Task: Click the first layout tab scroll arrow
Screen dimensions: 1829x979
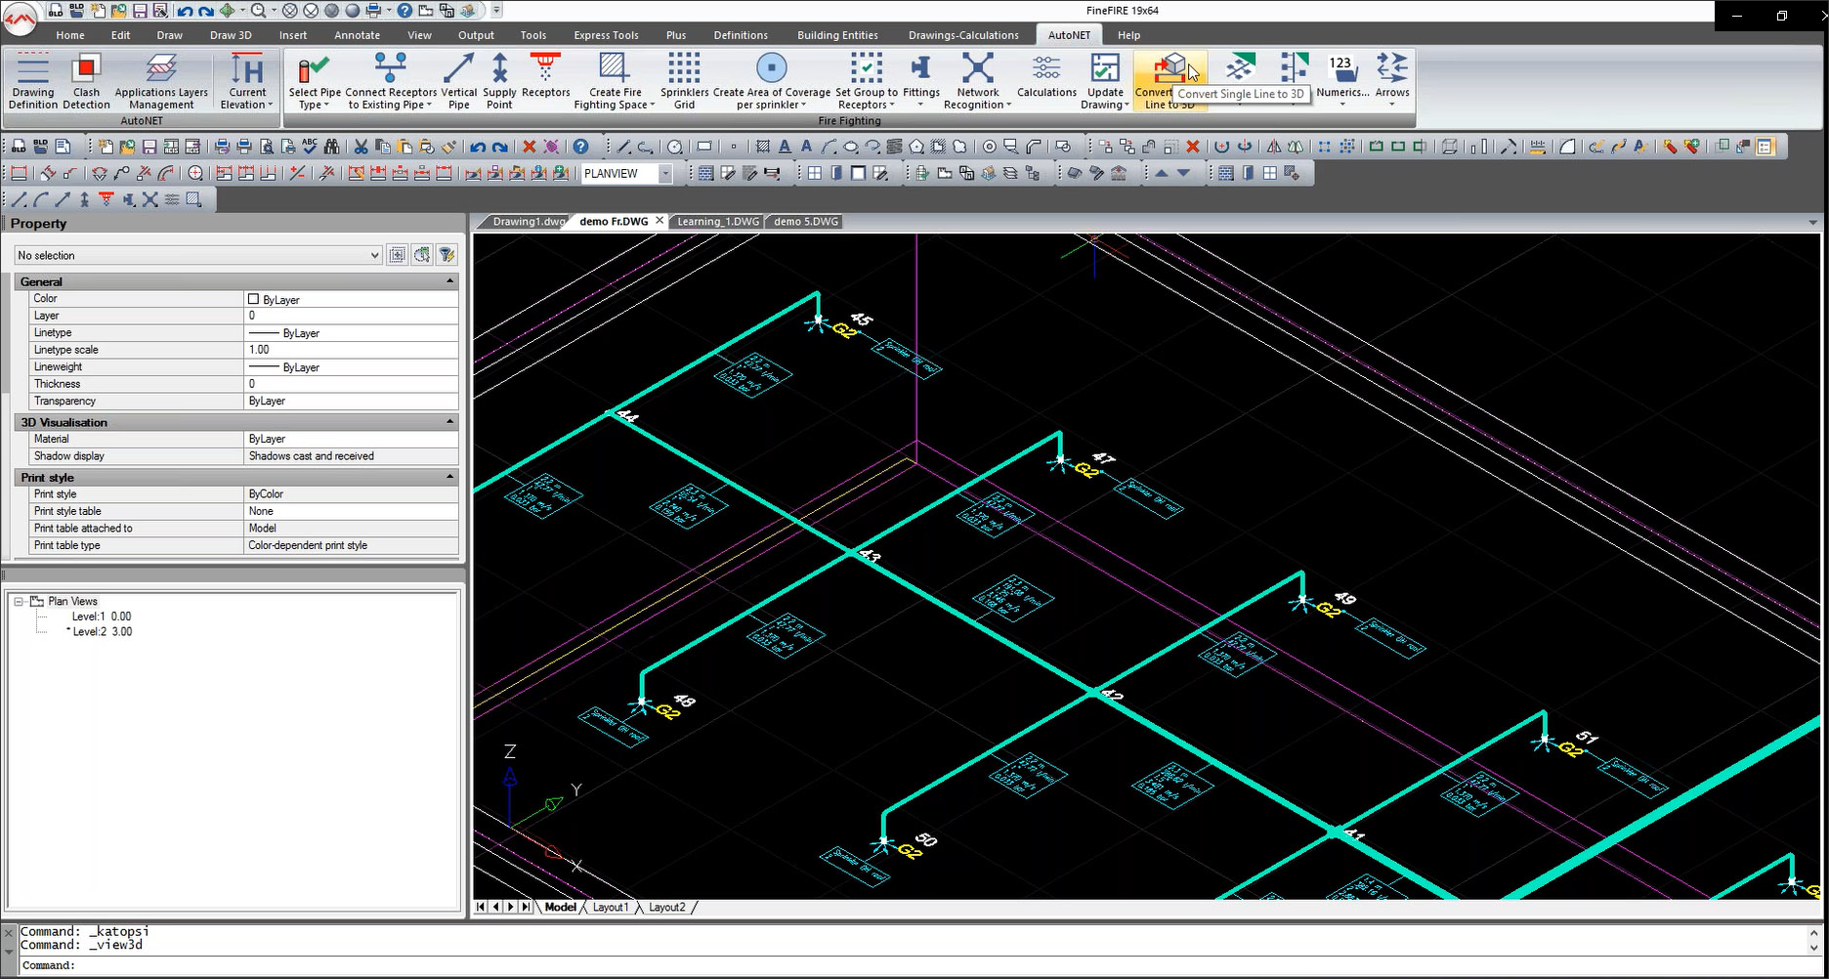Action: (481, 908)
